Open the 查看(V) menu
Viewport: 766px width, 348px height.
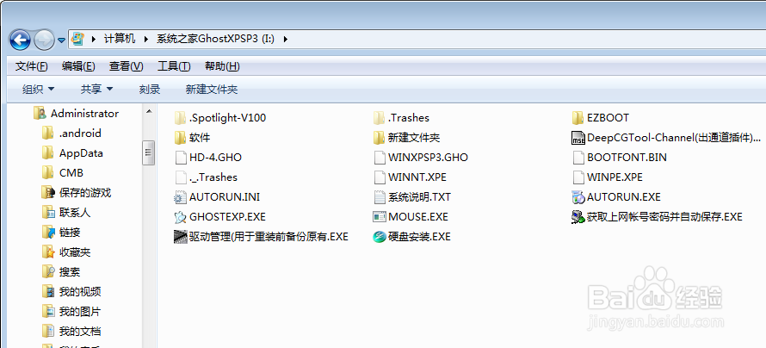pos(126,66)
